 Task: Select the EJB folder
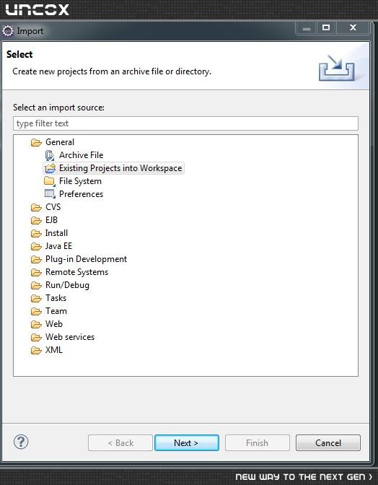pos(51,220)
